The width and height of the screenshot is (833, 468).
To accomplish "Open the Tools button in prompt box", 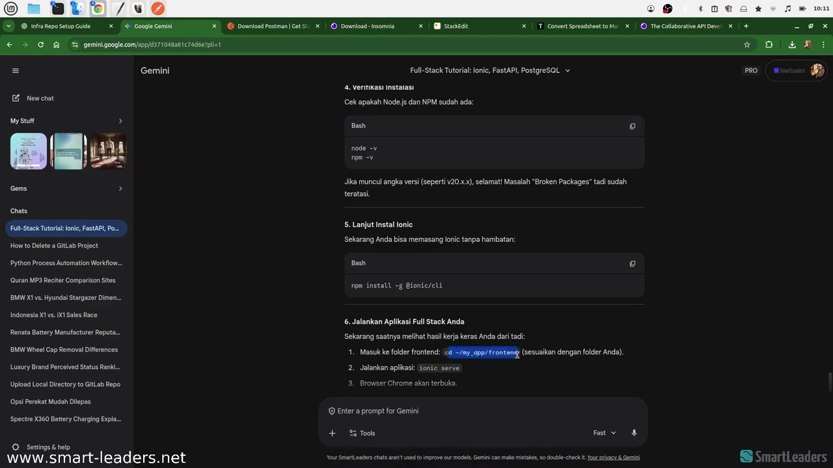I will coord(362,433).
